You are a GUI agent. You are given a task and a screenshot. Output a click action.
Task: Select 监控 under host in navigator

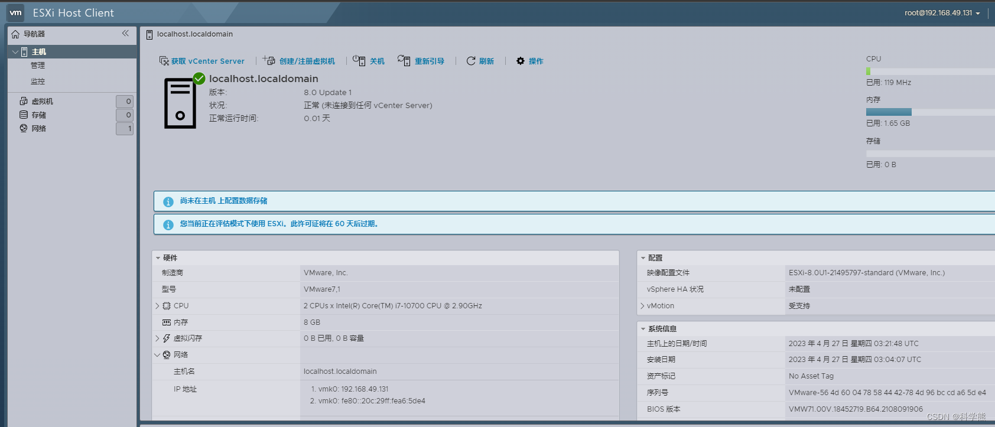point(38,82)
